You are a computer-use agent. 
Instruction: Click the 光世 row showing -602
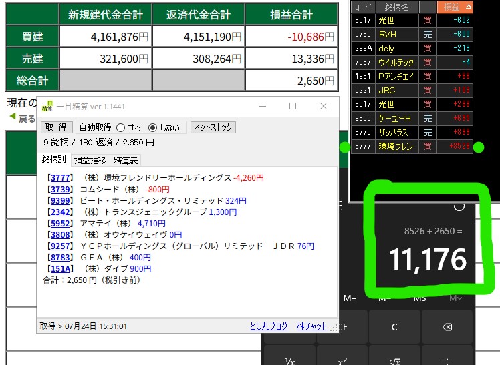pos(412,20)
